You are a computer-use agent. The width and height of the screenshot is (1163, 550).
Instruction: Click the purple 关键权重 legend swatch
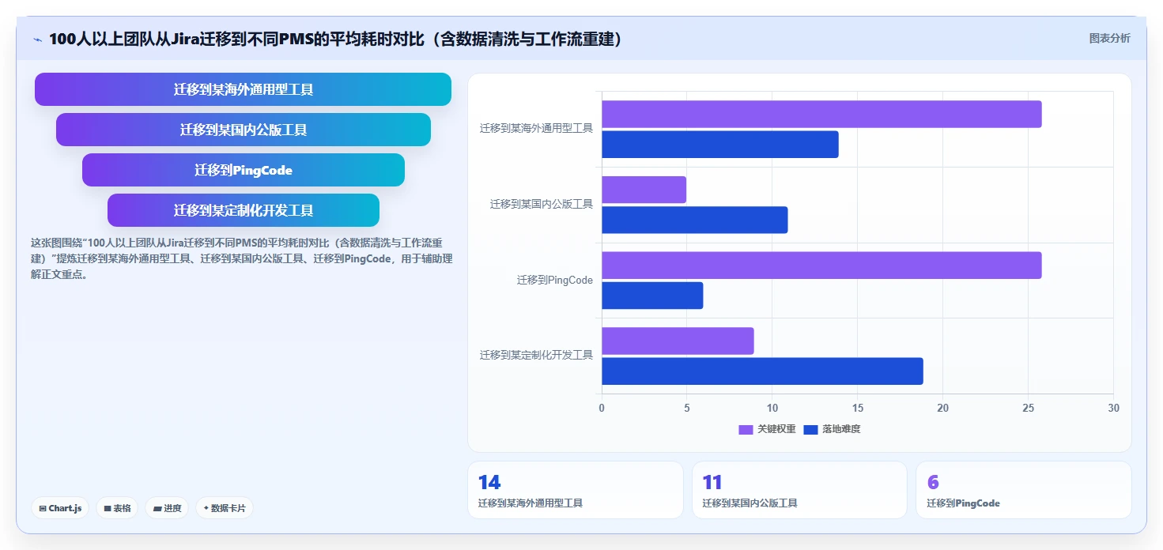[746, 429]
